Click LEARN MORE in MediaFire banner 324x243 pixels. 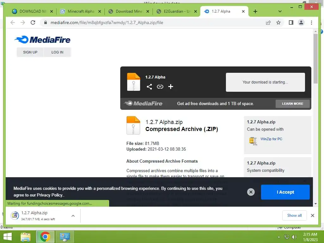(x=293, y=104)
